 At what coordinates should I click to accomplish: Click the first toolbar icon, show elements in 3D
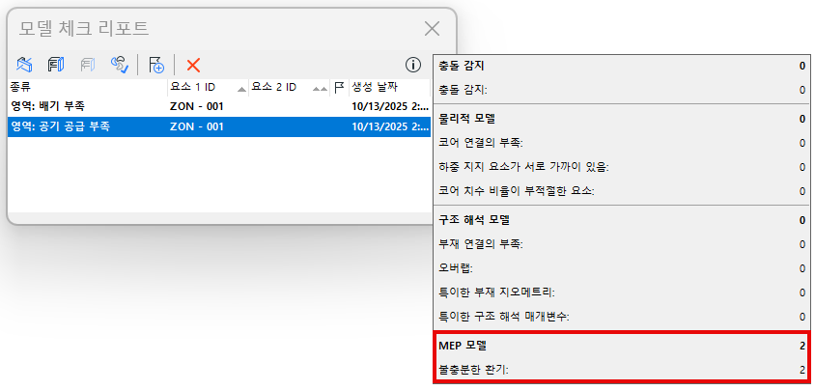pos(24,65)
